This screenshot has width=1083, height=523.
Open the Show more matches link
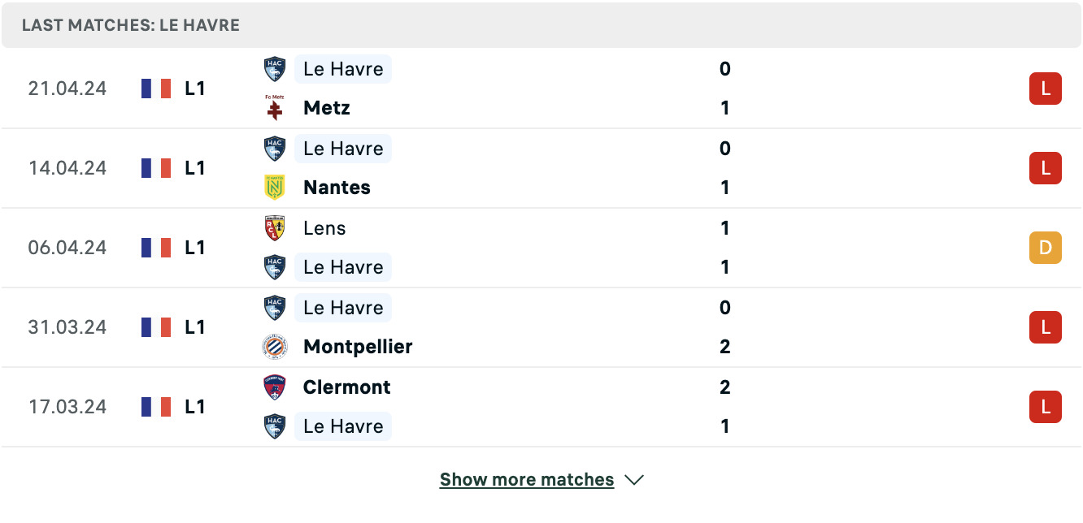(527, 480)
